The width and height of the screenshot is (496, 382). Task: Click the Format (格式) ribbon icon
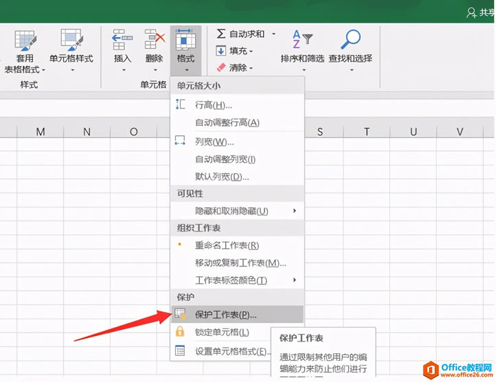[x=185, y=40]
